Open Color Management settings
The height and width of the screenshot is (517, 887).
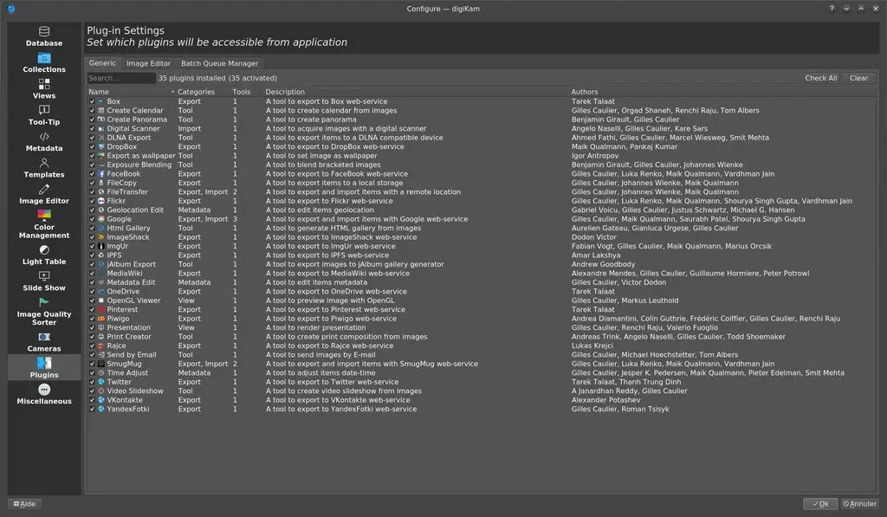42,227
